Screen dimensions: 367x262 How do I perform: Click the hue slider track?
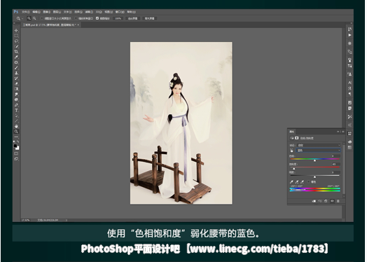314,159
